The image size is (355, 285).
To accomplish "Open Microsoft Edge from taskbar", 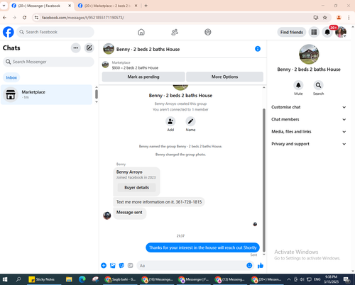I will pyautogui.click(x=82, y=279).
